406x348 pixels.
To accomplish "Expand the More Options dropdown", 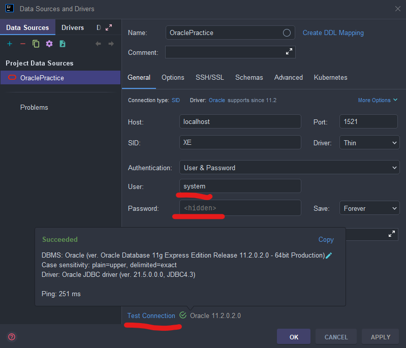I will tap(378, 100).
